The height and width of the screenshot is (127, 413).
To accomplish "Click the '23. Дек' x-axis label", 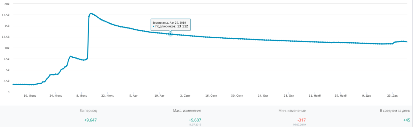I will (x=392, y=96).
